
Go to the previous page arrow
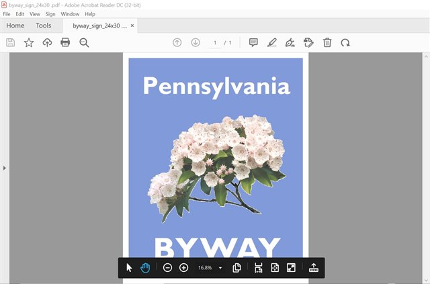[x=177, y=42]
